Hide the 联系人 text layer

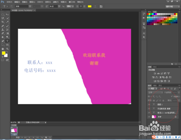tap(149, 113)
